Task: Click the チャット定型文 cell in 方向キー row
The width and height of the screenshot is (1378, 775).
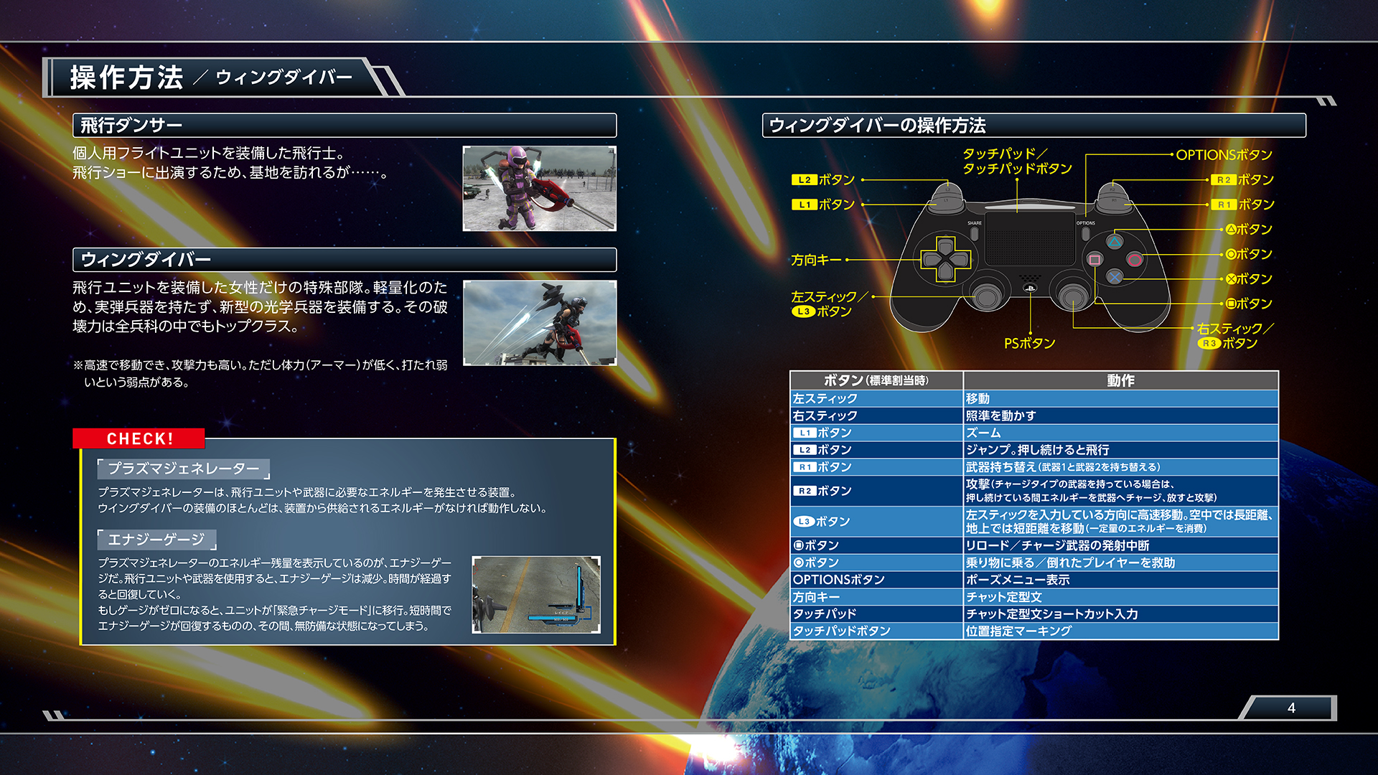Action: [x=1120, y=597]
